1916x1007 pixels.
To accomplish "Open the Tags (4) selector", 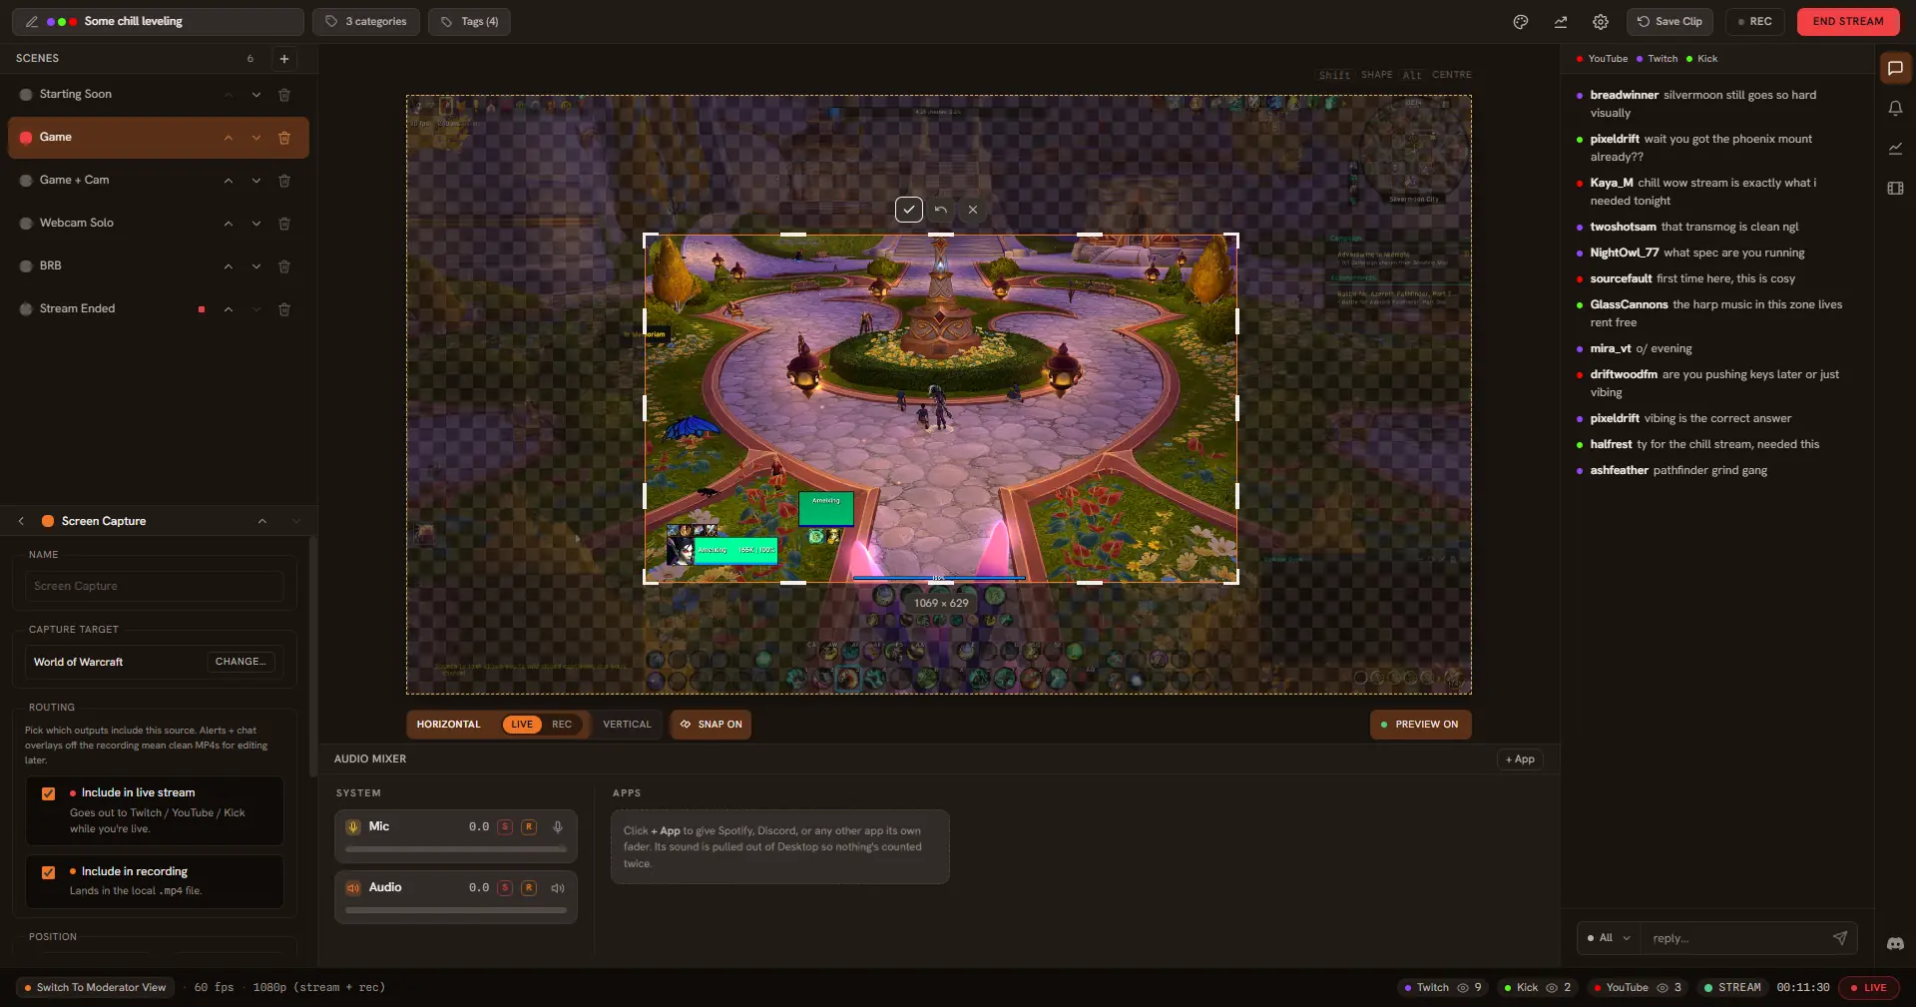I will tap(469, 22).
